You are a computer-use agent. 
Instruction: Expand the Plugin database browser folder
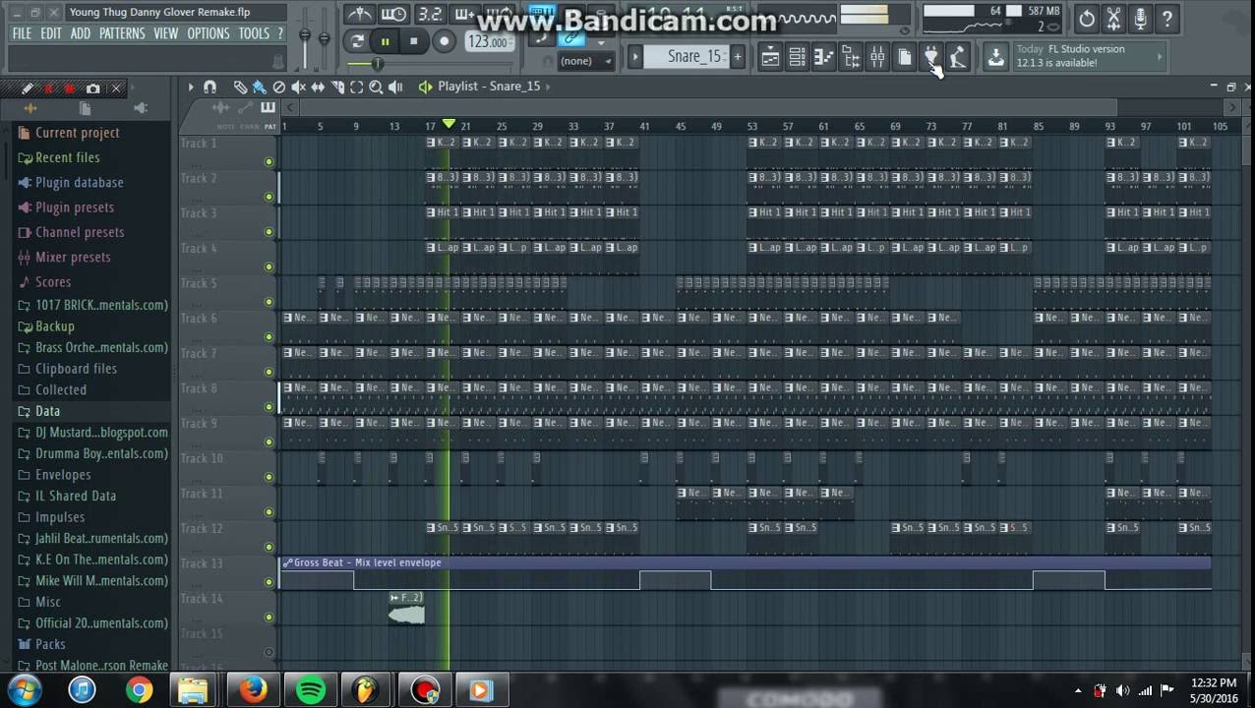click(x=79, y=182)
